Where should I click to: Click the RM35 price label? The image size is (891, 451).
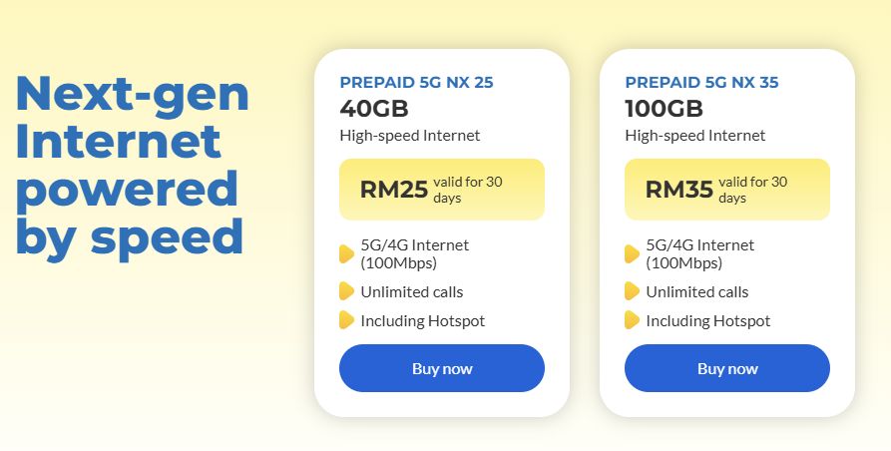pyautogui.click(x=678, y=190)
